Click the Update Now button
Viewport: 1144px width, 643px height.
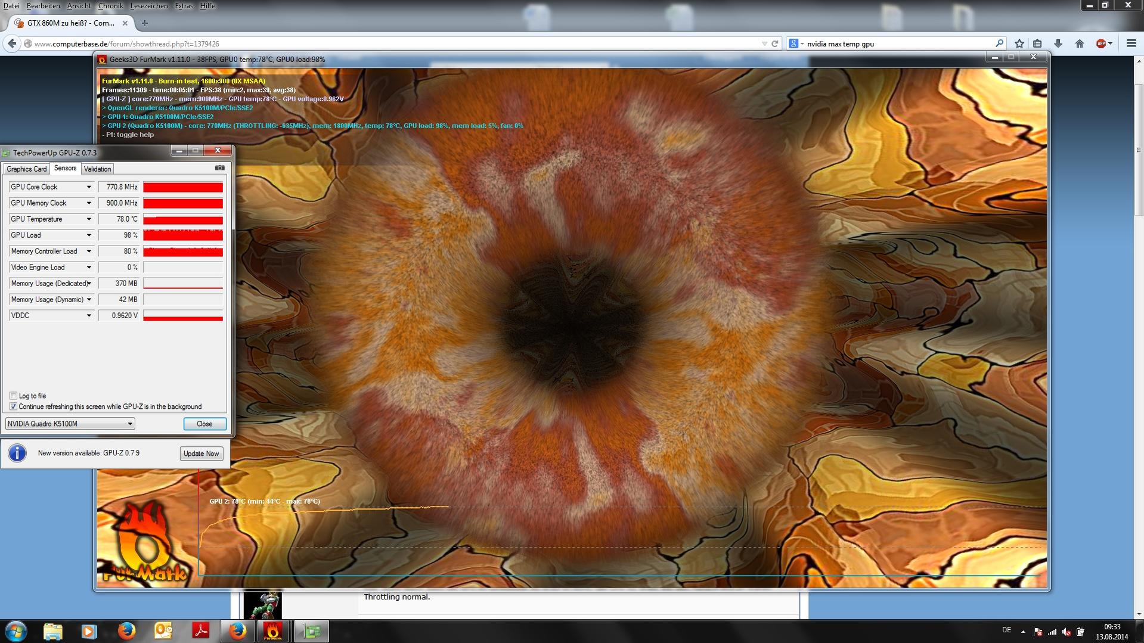[201, 453]
